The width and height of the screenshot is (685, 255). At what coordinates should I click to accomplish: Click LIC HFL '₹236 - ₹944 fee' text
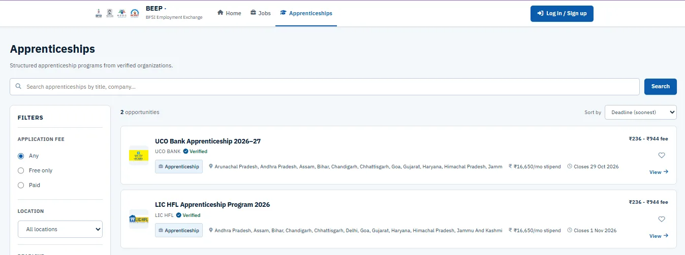[x=648, y=202]
